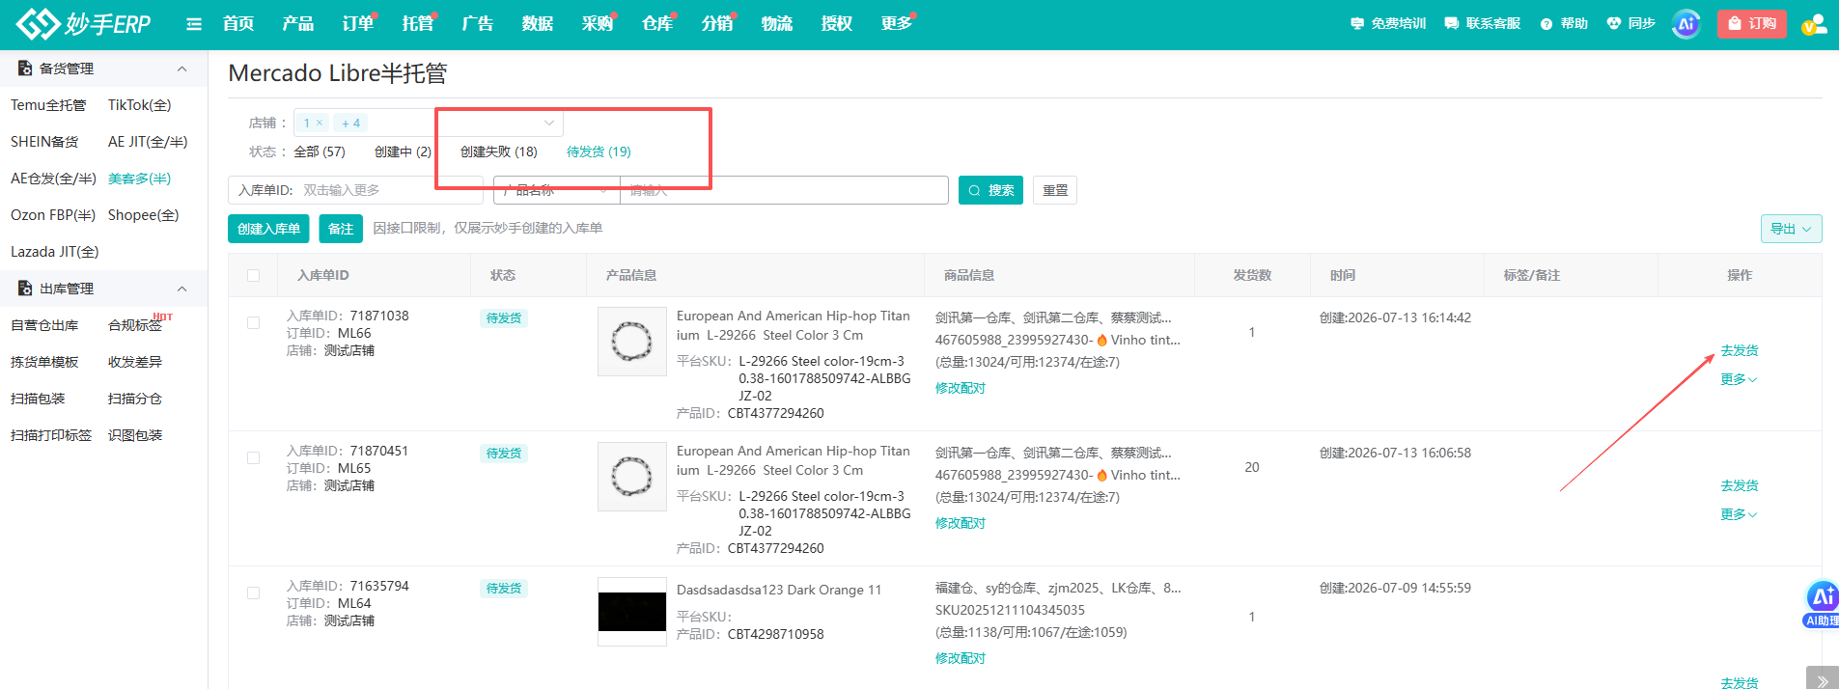Click 修改配对 in row 71871038
The image size is (1839, 689).
coord(960,388)
